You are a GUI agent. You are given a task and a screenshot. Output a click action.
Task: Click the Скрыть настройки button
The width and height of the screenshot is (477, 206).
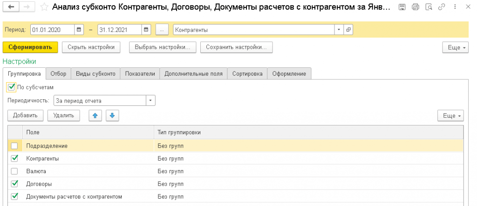tap(91, 47)
